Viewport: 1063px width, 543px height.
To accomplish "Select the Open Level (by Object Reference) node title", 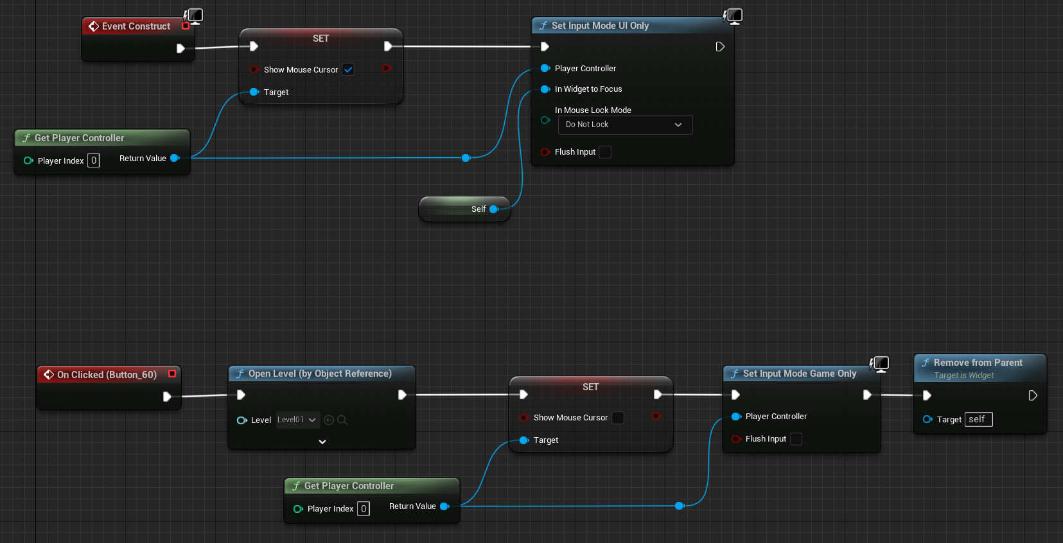I will click(320, 374).
